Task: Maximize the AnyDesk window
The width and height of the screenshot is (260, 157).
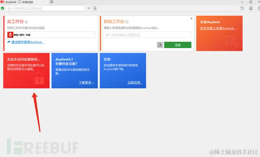Action: (x=251, y=2)
